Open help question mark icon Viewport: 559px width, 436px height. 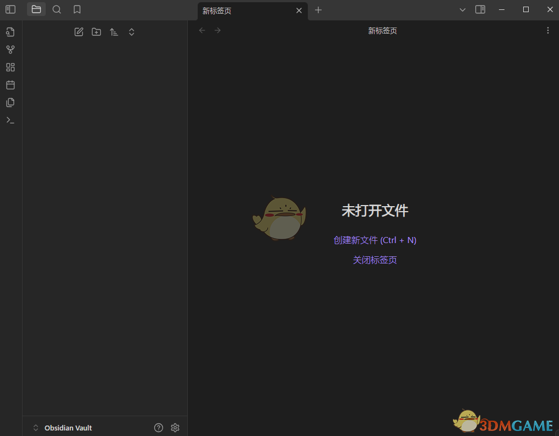pyautogui.click(x=159, y=428)
